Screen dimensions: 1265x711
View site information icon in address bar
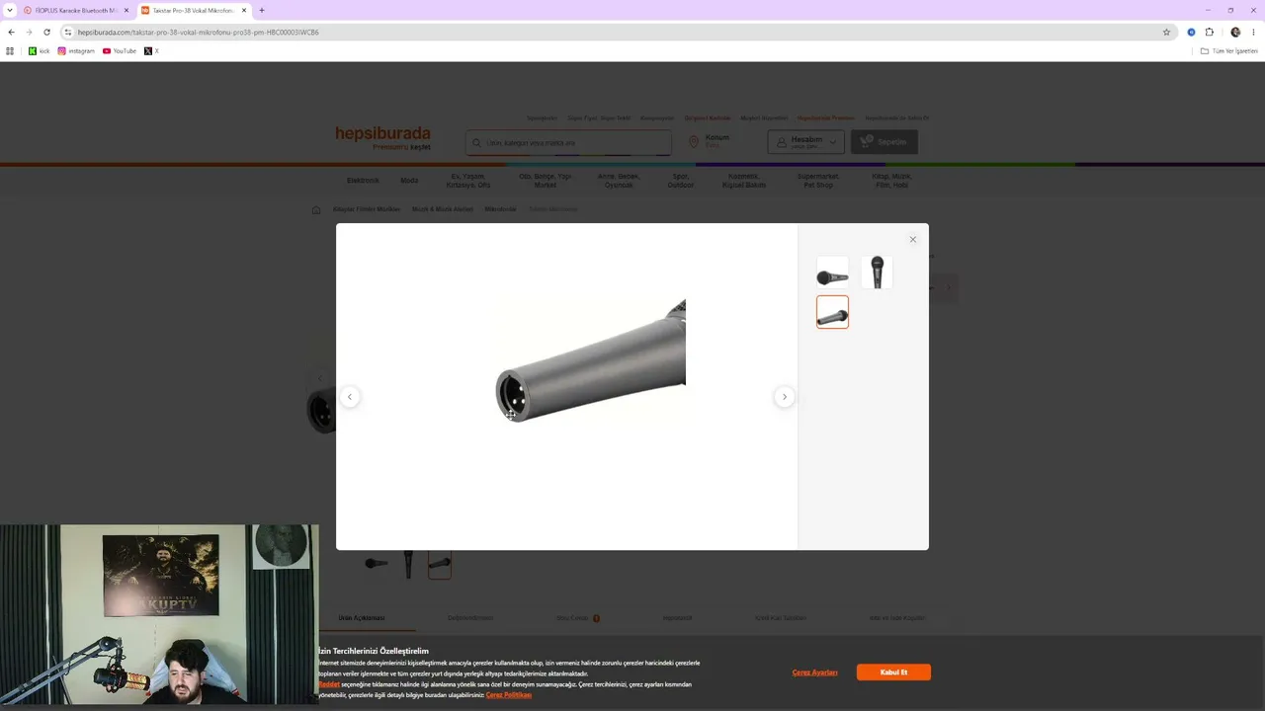pyautogui.click(x=68, y=32)
